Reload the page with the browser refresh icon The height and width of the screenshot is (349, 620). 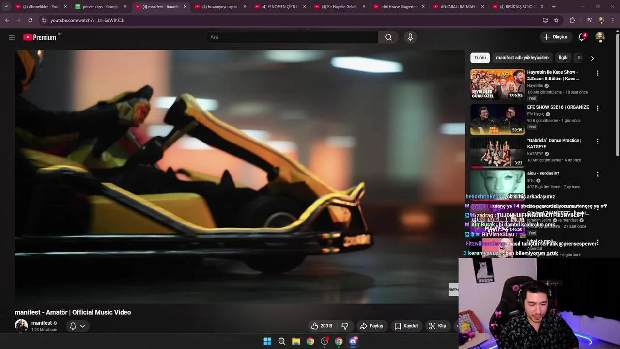30,20
